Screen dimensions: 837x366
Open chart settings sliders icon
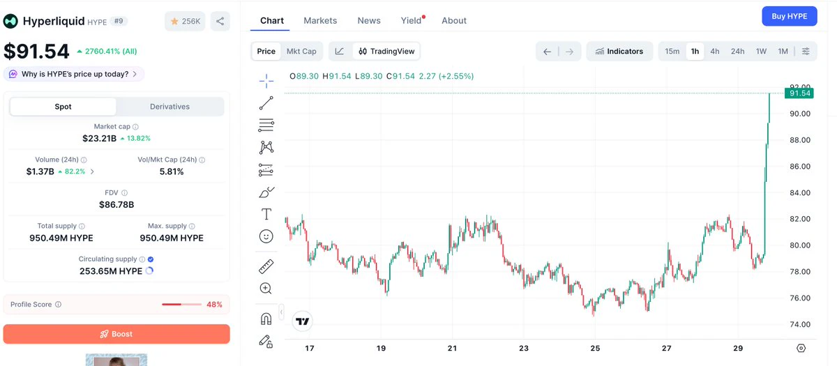pyautogui.click(x=806, y=51)
